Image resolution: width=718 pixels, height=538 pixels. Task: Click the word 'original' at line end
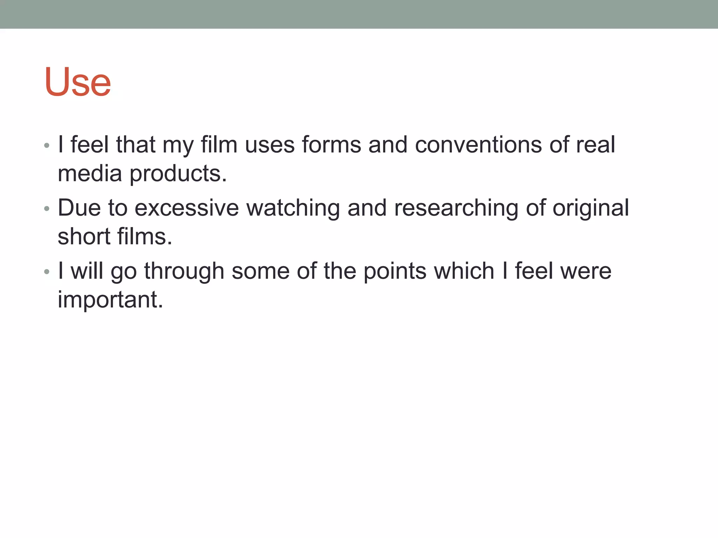591,208
